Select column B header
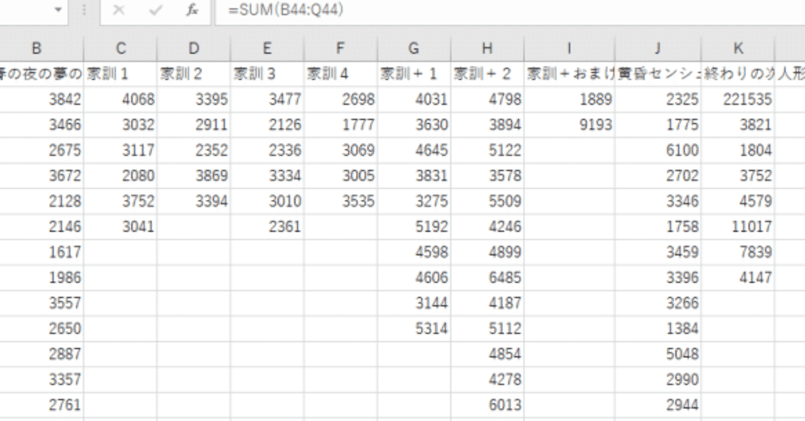 click(36, 48)
